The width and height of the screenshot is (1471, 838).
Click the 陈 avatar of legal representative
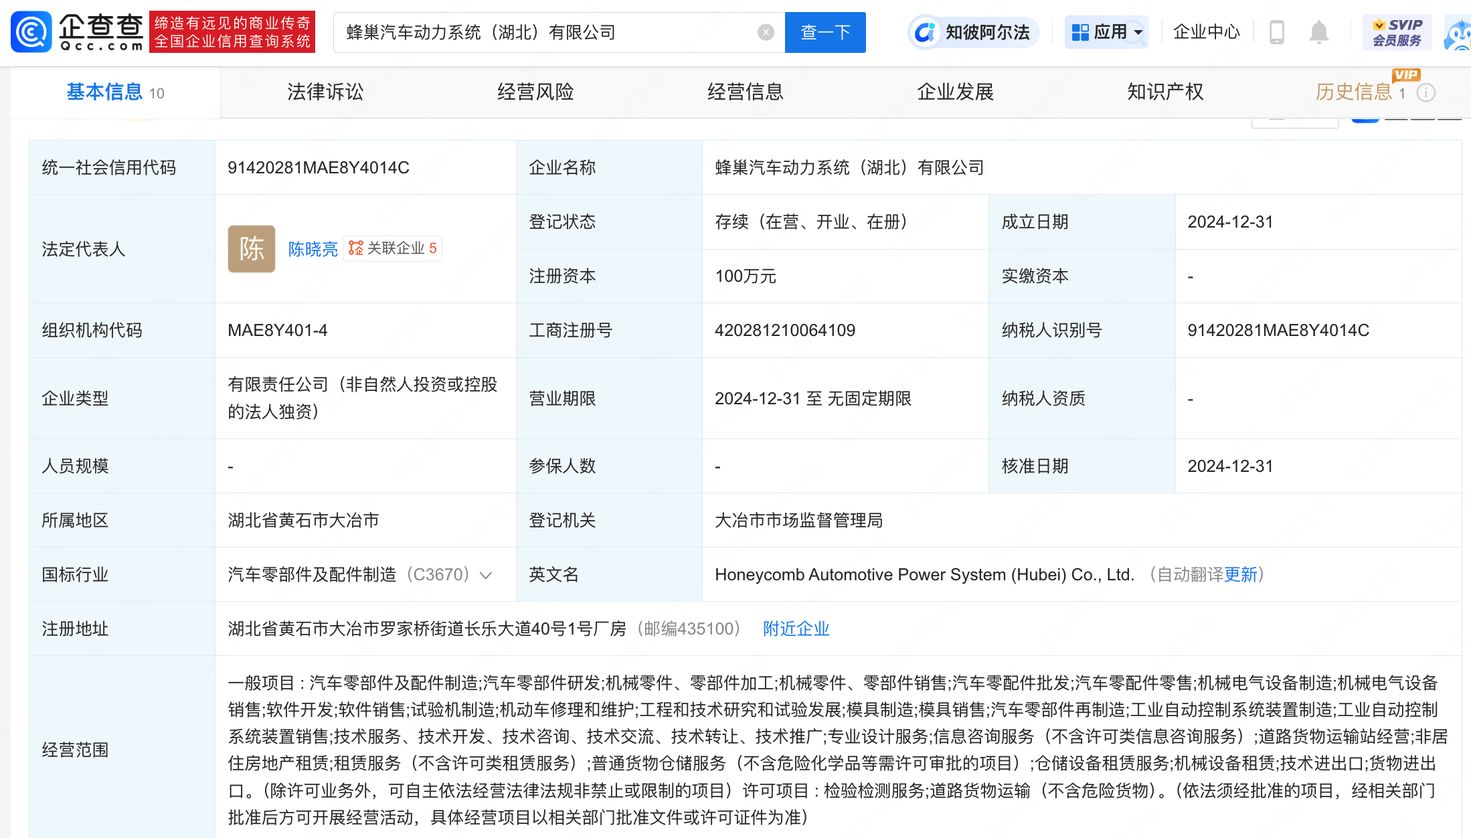pyautogui.click(x=252, y=249)
